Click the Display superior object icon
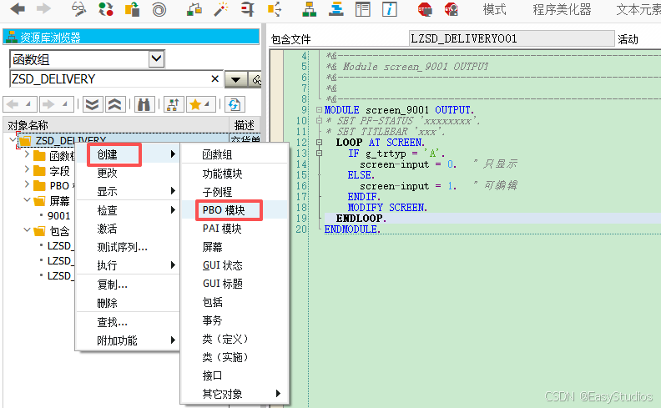The height and width of the screenshot is (408, 661). (173, 104)
